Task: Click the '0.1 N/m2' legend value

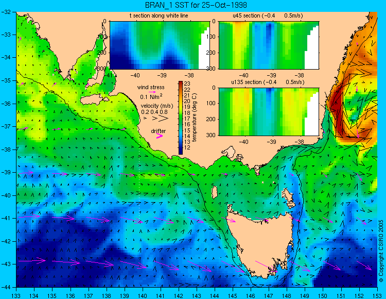Action: (151, 96)
